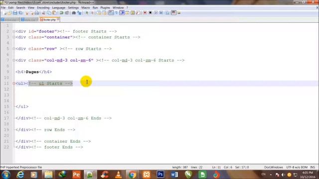Open XAMPP control panel from taskbar
Screen dimensions: 319x179
pyautogui.click(x=146, y=175)
